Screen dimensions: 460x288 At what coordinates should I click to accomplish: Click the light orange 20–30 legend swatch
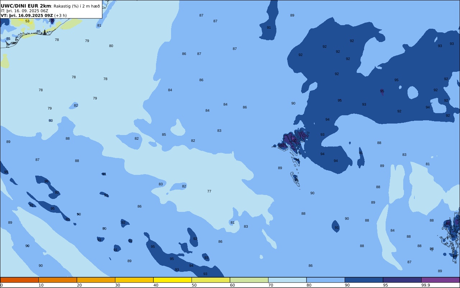point(96,280)
